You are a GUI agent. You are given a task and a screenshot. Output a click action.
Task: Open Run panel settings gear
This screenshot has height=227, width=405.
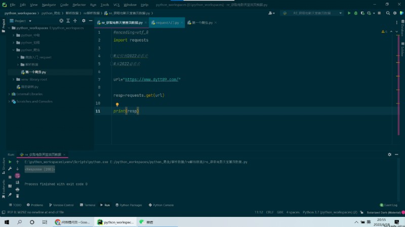click(389, 154)
